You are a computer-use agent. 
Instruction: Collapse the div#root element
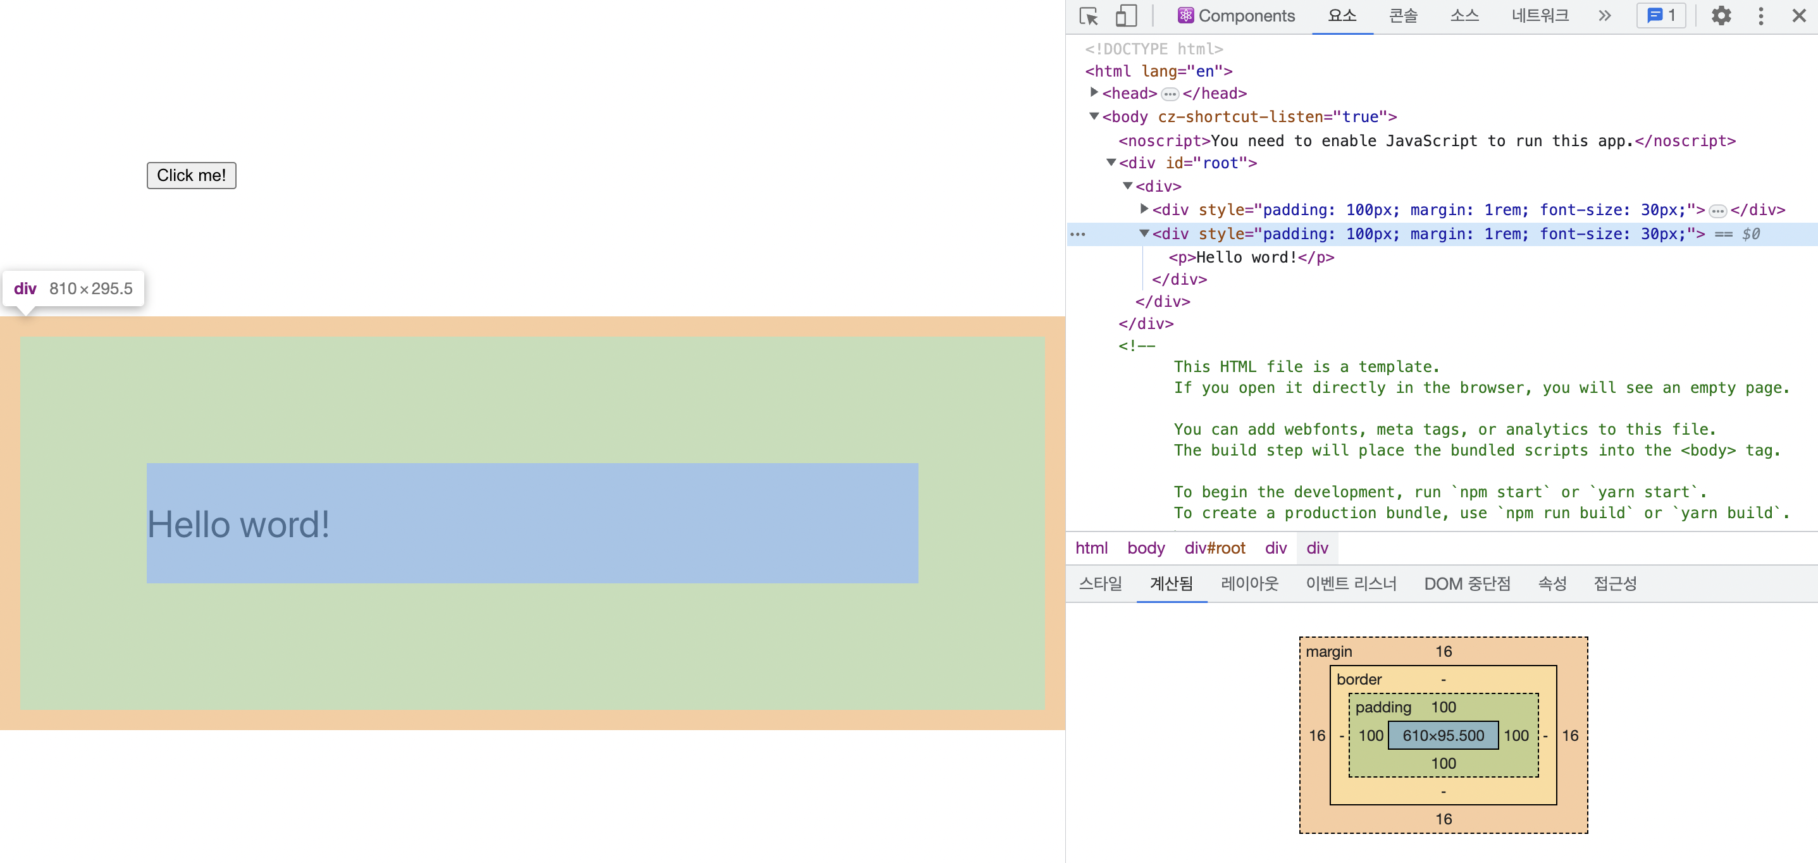click(1110, 163)
